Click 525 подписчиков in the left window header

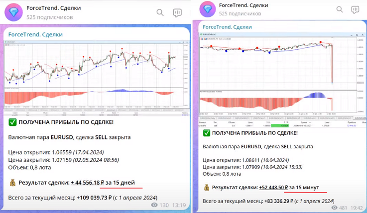click(50, 17)
